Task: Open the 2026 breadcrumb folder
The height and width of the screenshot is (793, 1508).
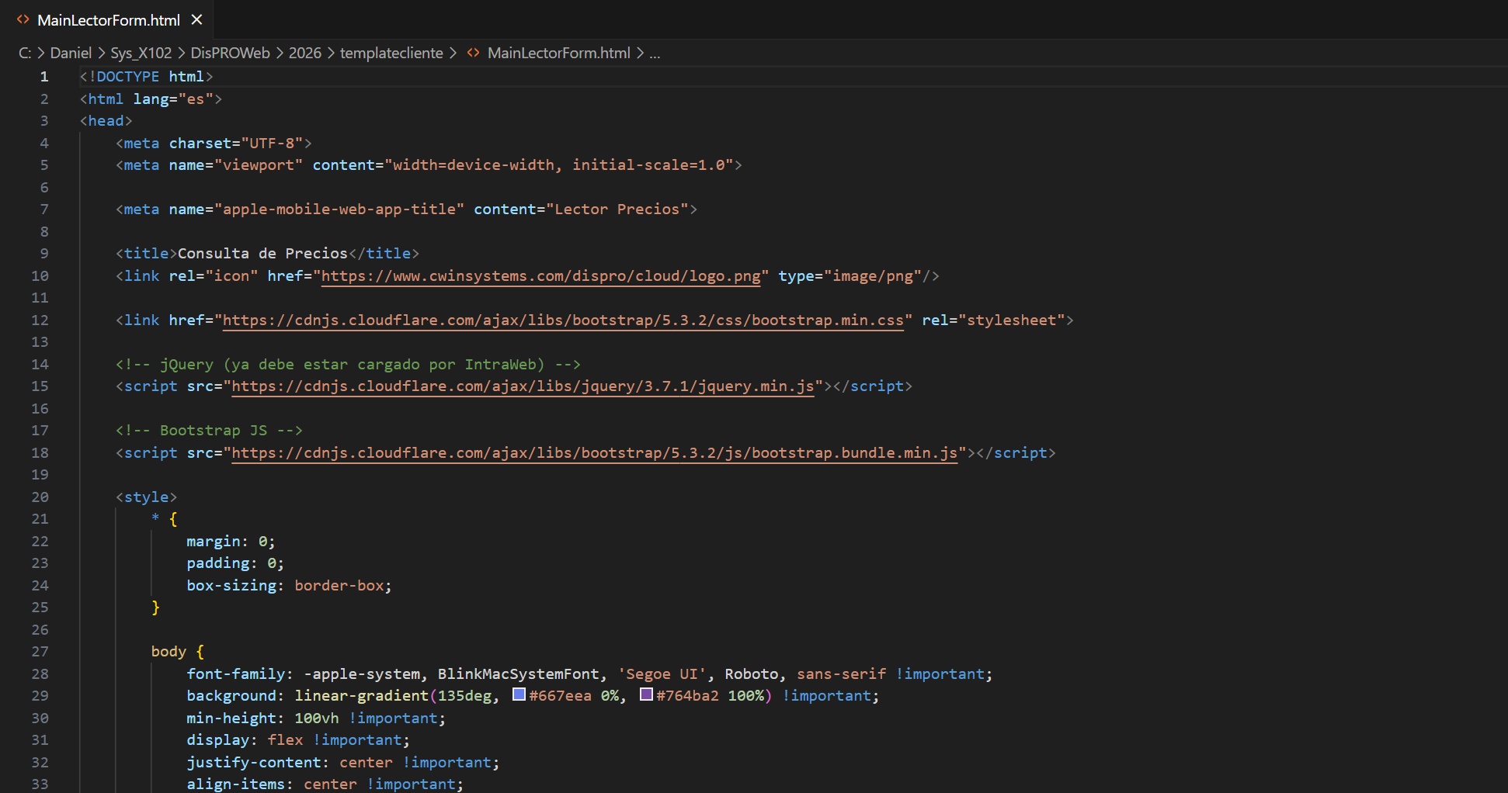Action: tap(304, 53)
